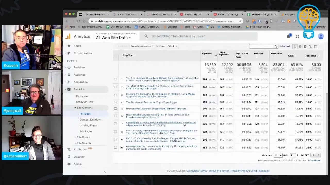Select the Behavior report icon
This screenshot has height=185, width=330.
coord(69,89)
